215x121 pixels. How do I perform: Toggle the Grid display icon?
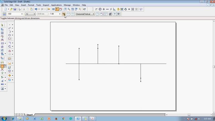[53, 9]
